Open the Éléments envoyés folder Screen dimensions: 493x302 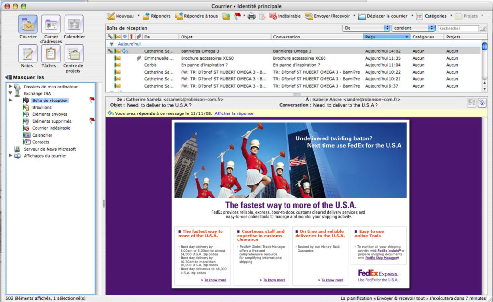pos(50,114)
